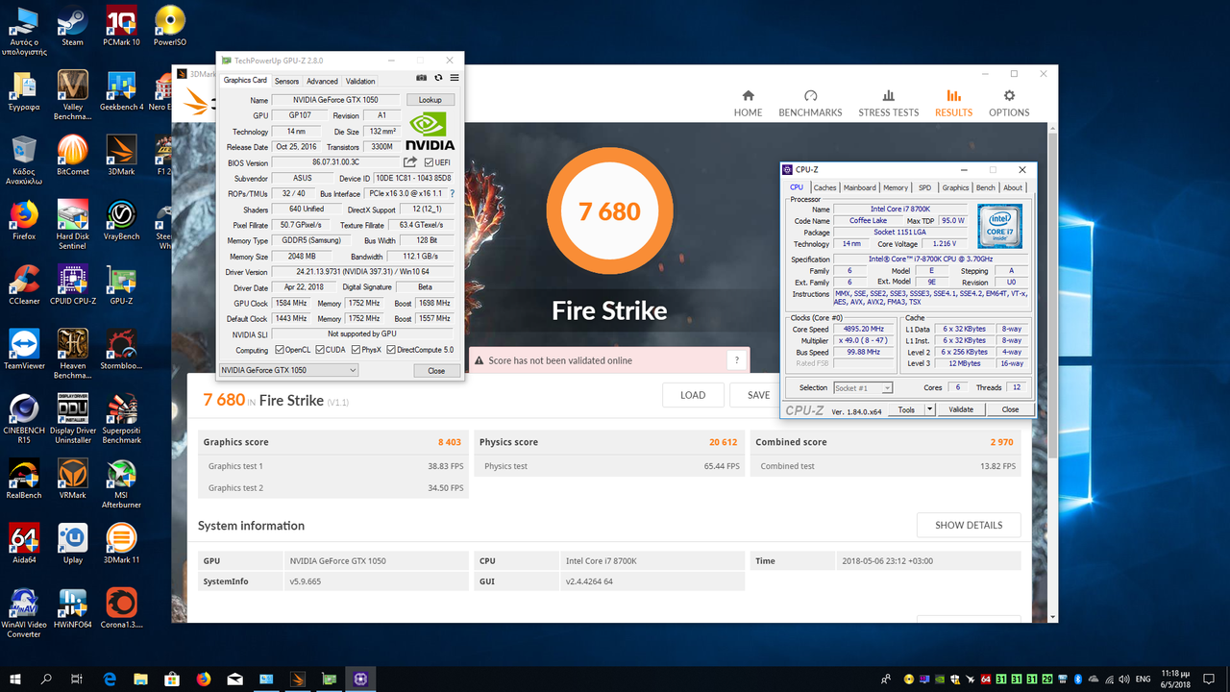Open the 3DMark desktop shortcut

(121, 156)
